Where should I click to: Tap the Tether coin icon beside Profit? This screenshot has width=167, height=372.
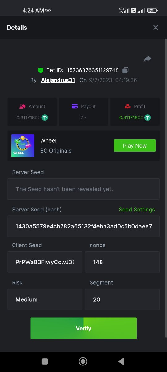(x=148, y=118)
